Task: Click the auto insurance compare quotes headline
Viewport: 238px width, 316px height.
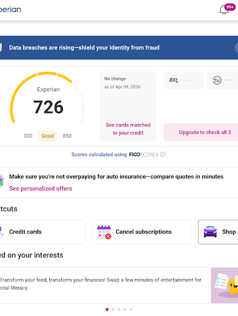Action: pos(116,177)
